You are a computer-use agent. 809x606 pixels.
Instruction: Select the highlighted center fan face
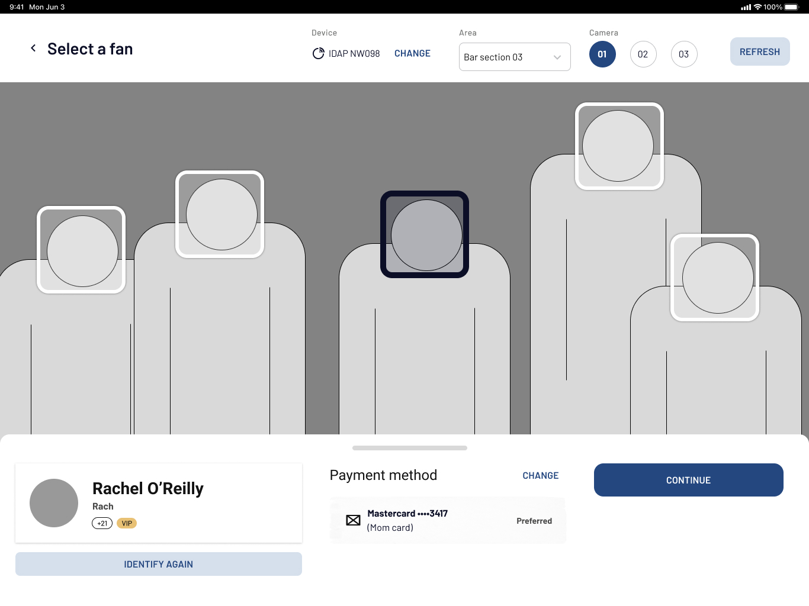point(425,234)
